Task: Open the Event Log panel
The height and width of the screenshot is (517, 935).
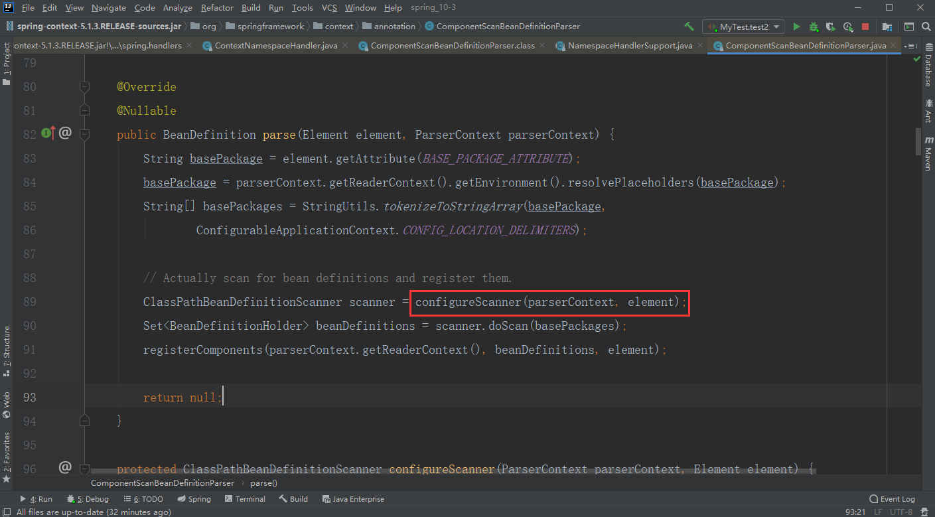Action: (x=892, y=499)
